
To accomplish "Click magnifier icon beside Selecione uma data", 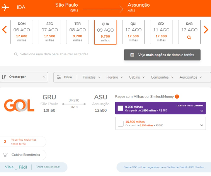I will click(16, 54).
